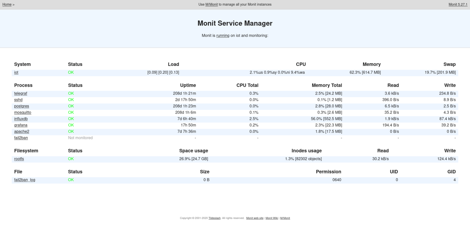Click sshd uptime 2d 17h 50m
470x228 pixels.
point(186,100)
